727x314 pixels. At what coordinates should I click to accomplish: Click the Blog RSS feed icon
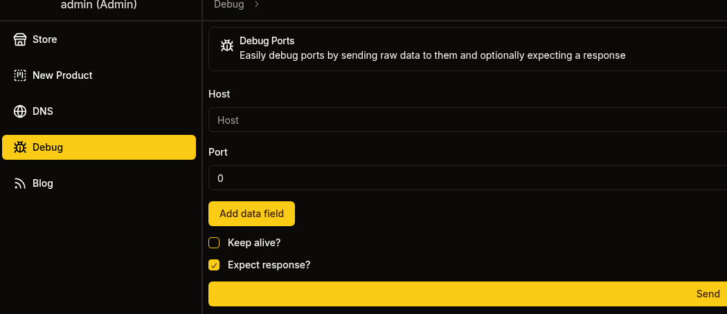20,183
